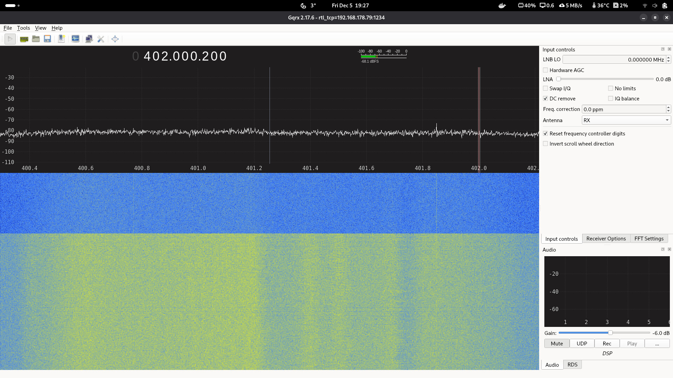The width and height of the screenshot is (673, 378).
Task: Switch to the FFT Settings tab
Action: pyautogui.click(x=649, y=239)
